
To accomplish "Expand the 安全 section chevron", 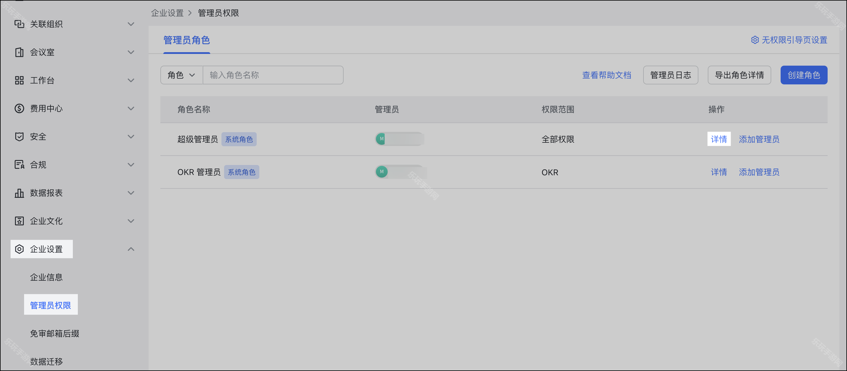I will click(x=131, y=137).
